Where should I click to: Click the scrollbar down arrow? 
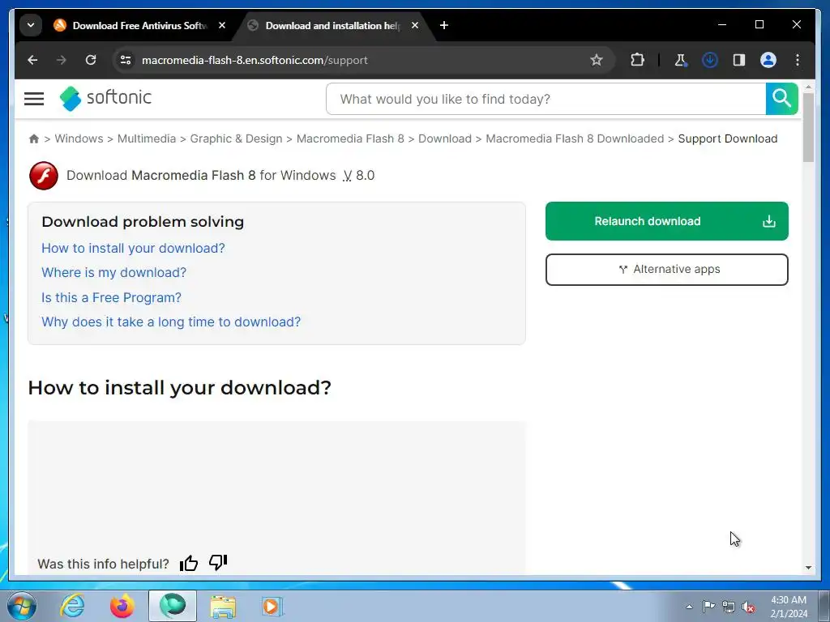[808, 568]
